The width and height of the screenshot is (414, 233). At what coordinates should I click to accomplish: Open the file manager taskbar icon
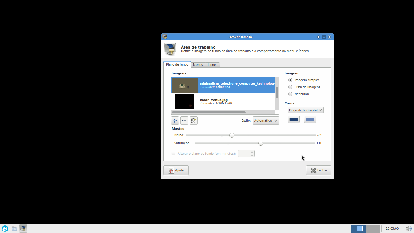coord(14,228)
